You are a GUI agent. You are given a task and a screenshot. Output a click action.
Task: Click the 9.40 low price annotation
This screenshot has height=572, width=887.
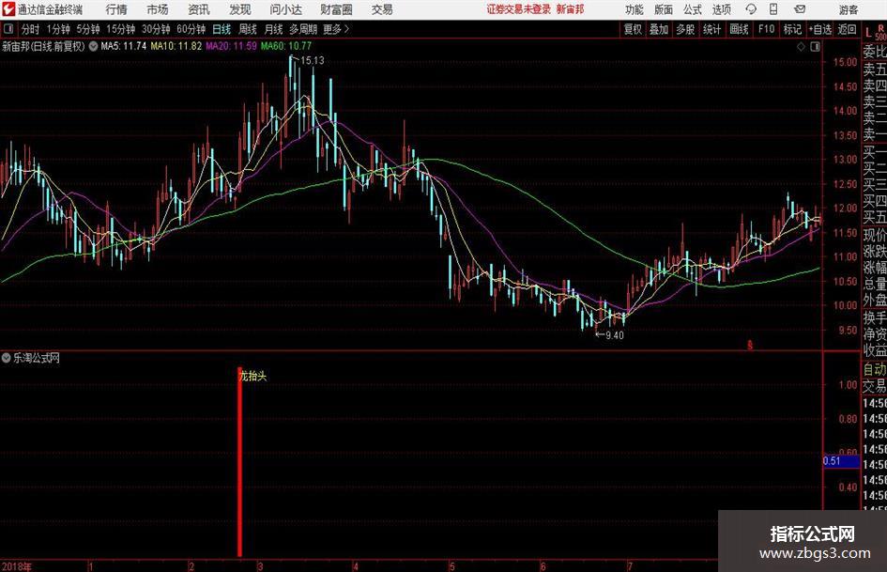click(615, 335)
